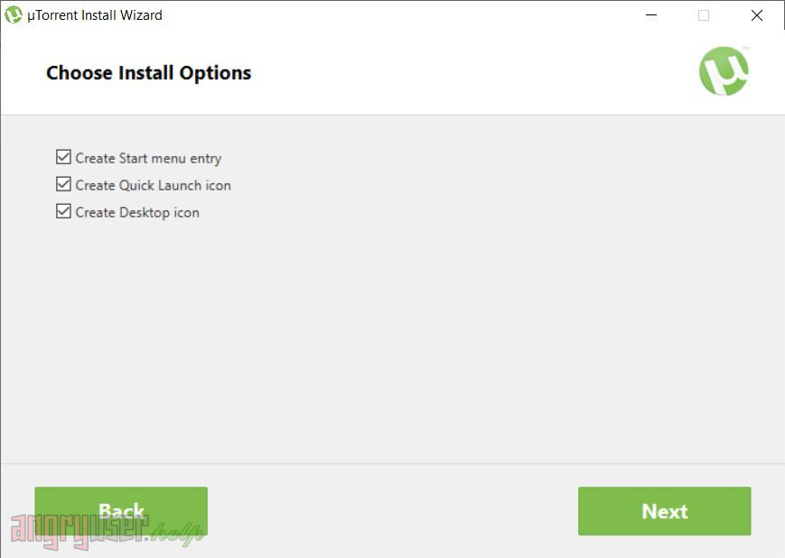785x558 pixels.
Task: Close the µTorrent Install Wizard
Action: tap(757, 15)
